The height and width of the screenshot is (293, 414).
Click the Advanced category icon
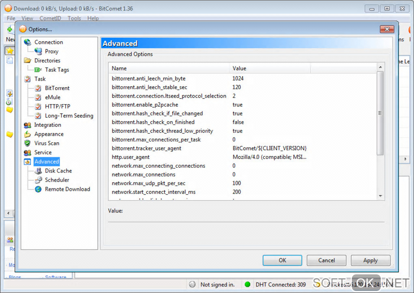coord(28,162)
